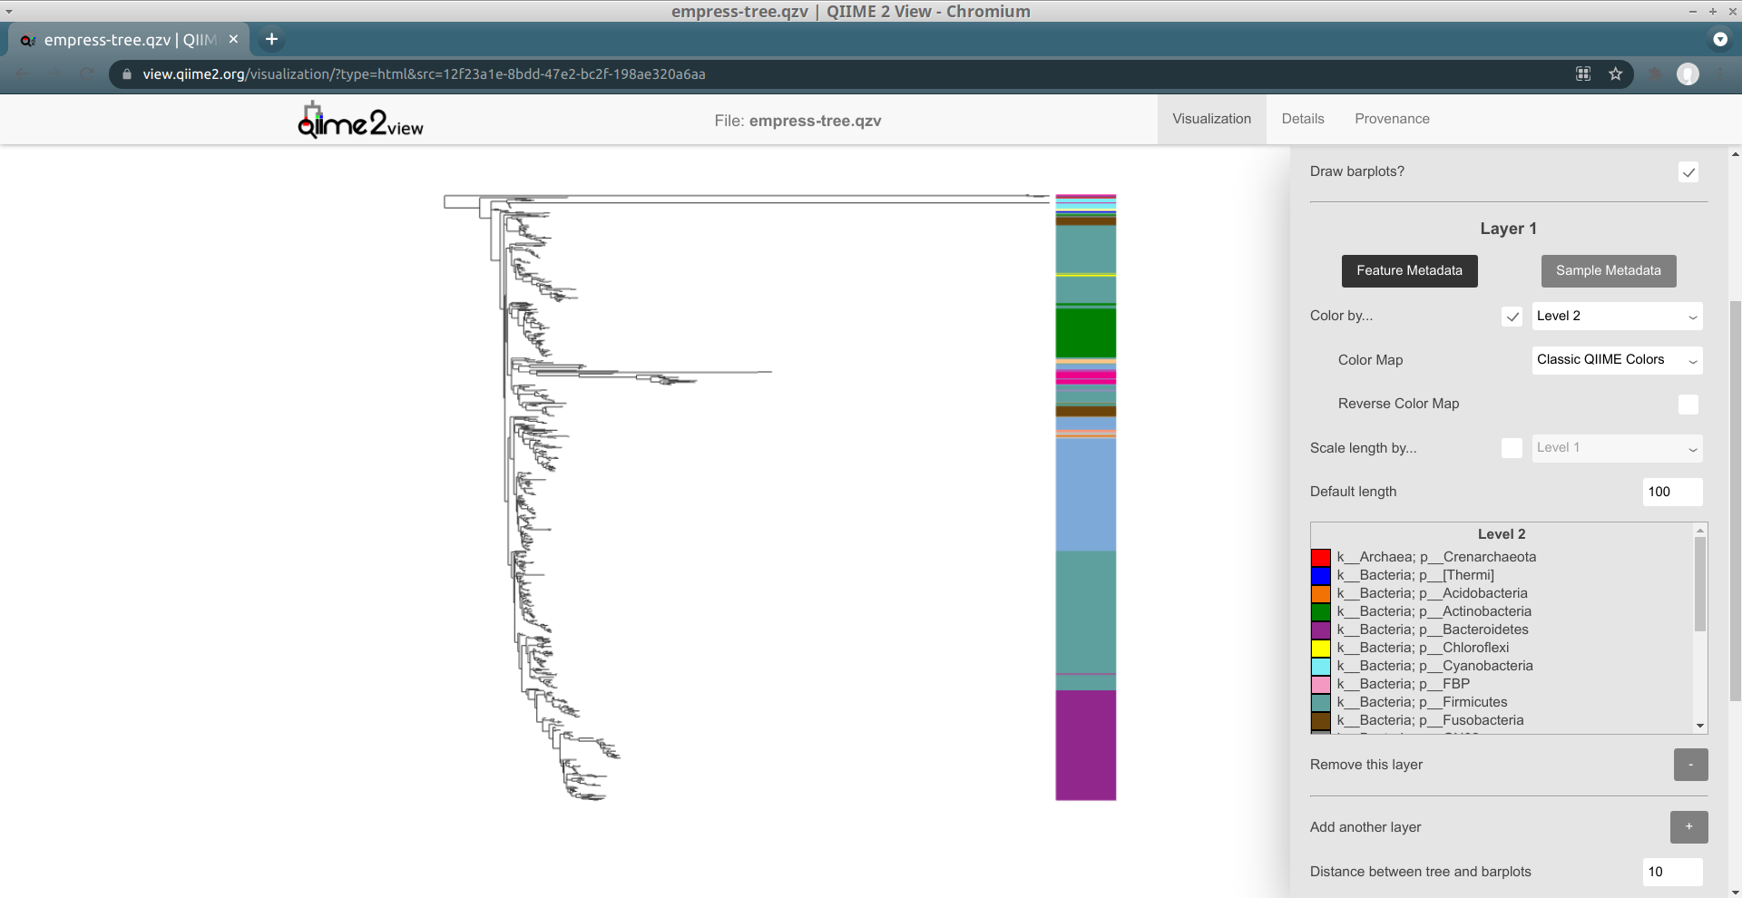Click the browser profile avatar

[x=1688, y=73]
